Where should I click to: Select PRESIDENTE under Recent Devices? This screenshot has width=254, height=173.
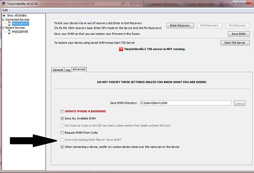click(x=20, y=32)
